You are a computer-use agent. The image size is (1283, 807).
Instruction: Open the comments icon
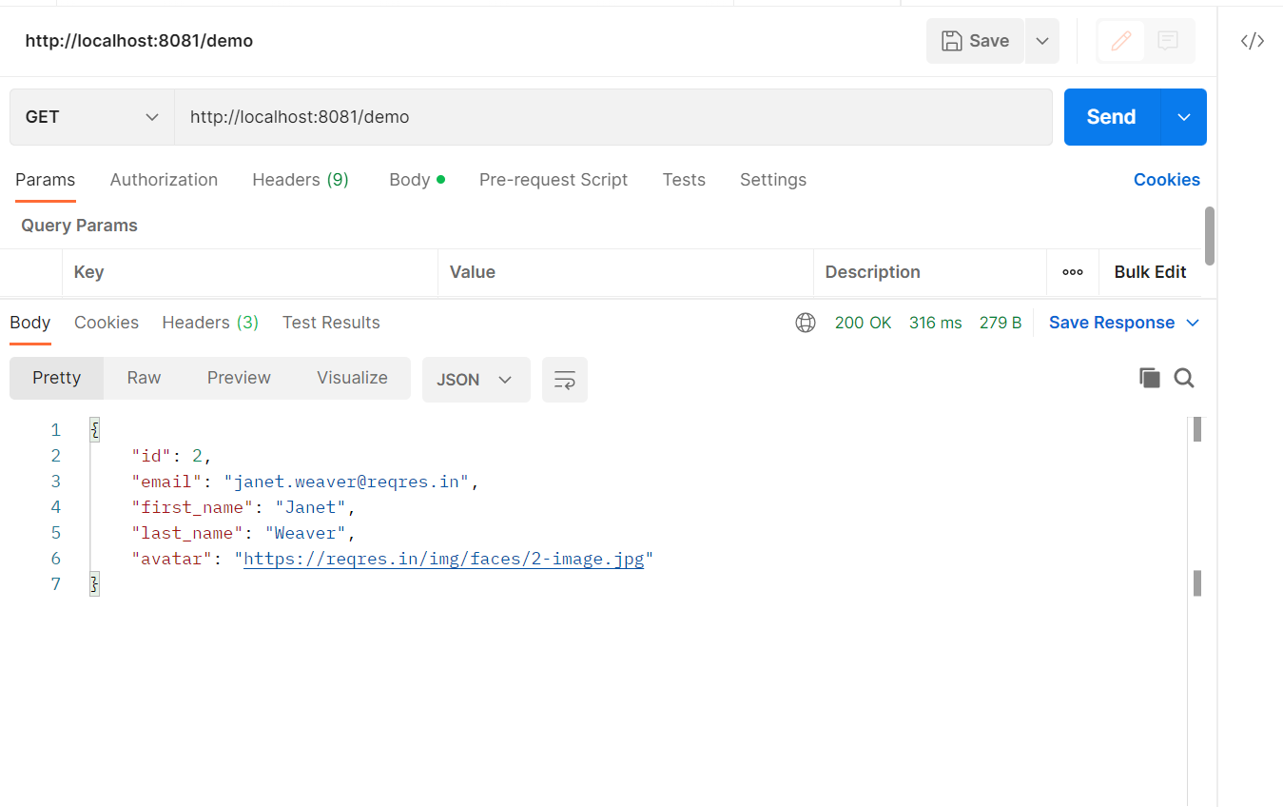[x=1168, y=41]
